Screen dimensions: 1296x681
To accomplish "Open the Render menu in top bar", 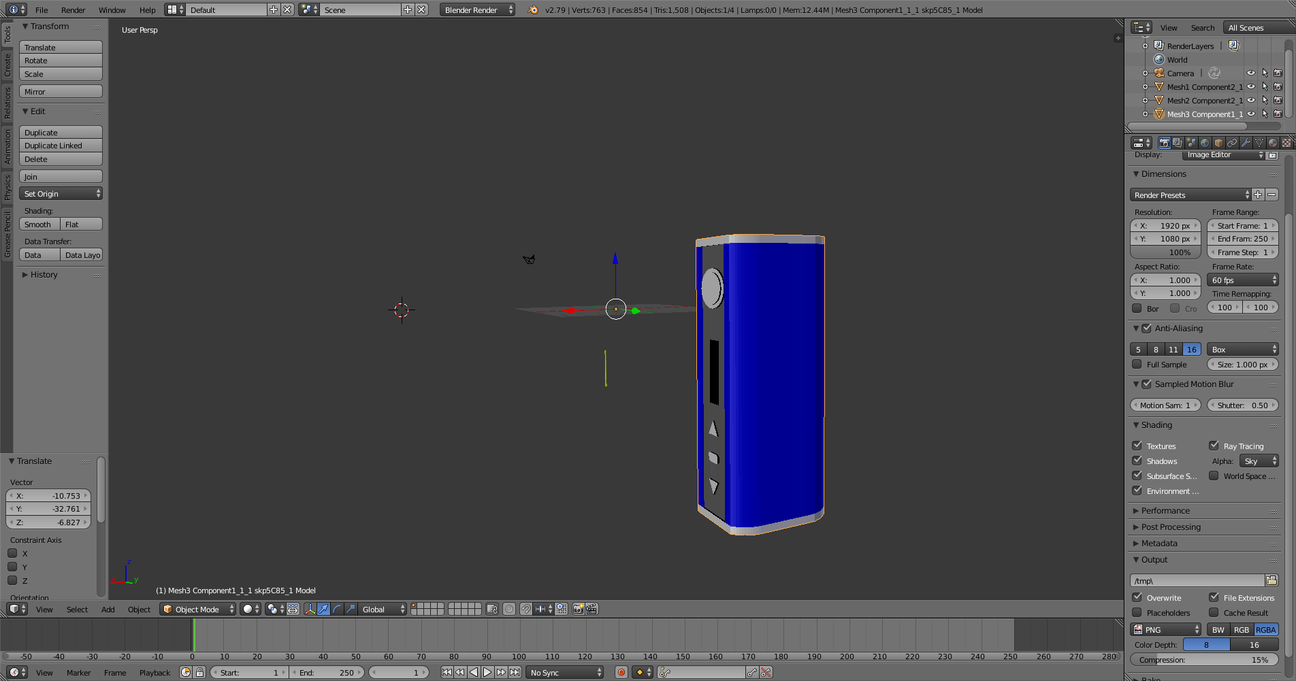I will point(73,10).
